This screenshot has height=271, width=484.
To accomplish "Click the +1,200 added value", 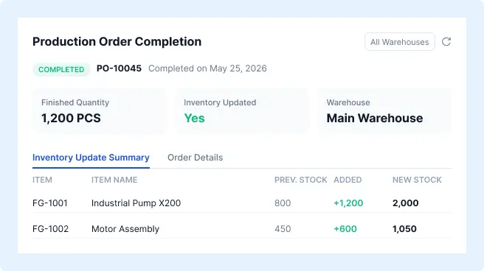I will pos(348,203).
